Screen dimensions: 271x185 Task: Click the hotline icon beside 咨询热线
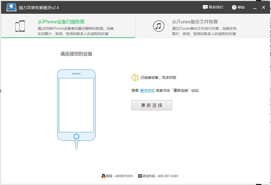(140, 176)
